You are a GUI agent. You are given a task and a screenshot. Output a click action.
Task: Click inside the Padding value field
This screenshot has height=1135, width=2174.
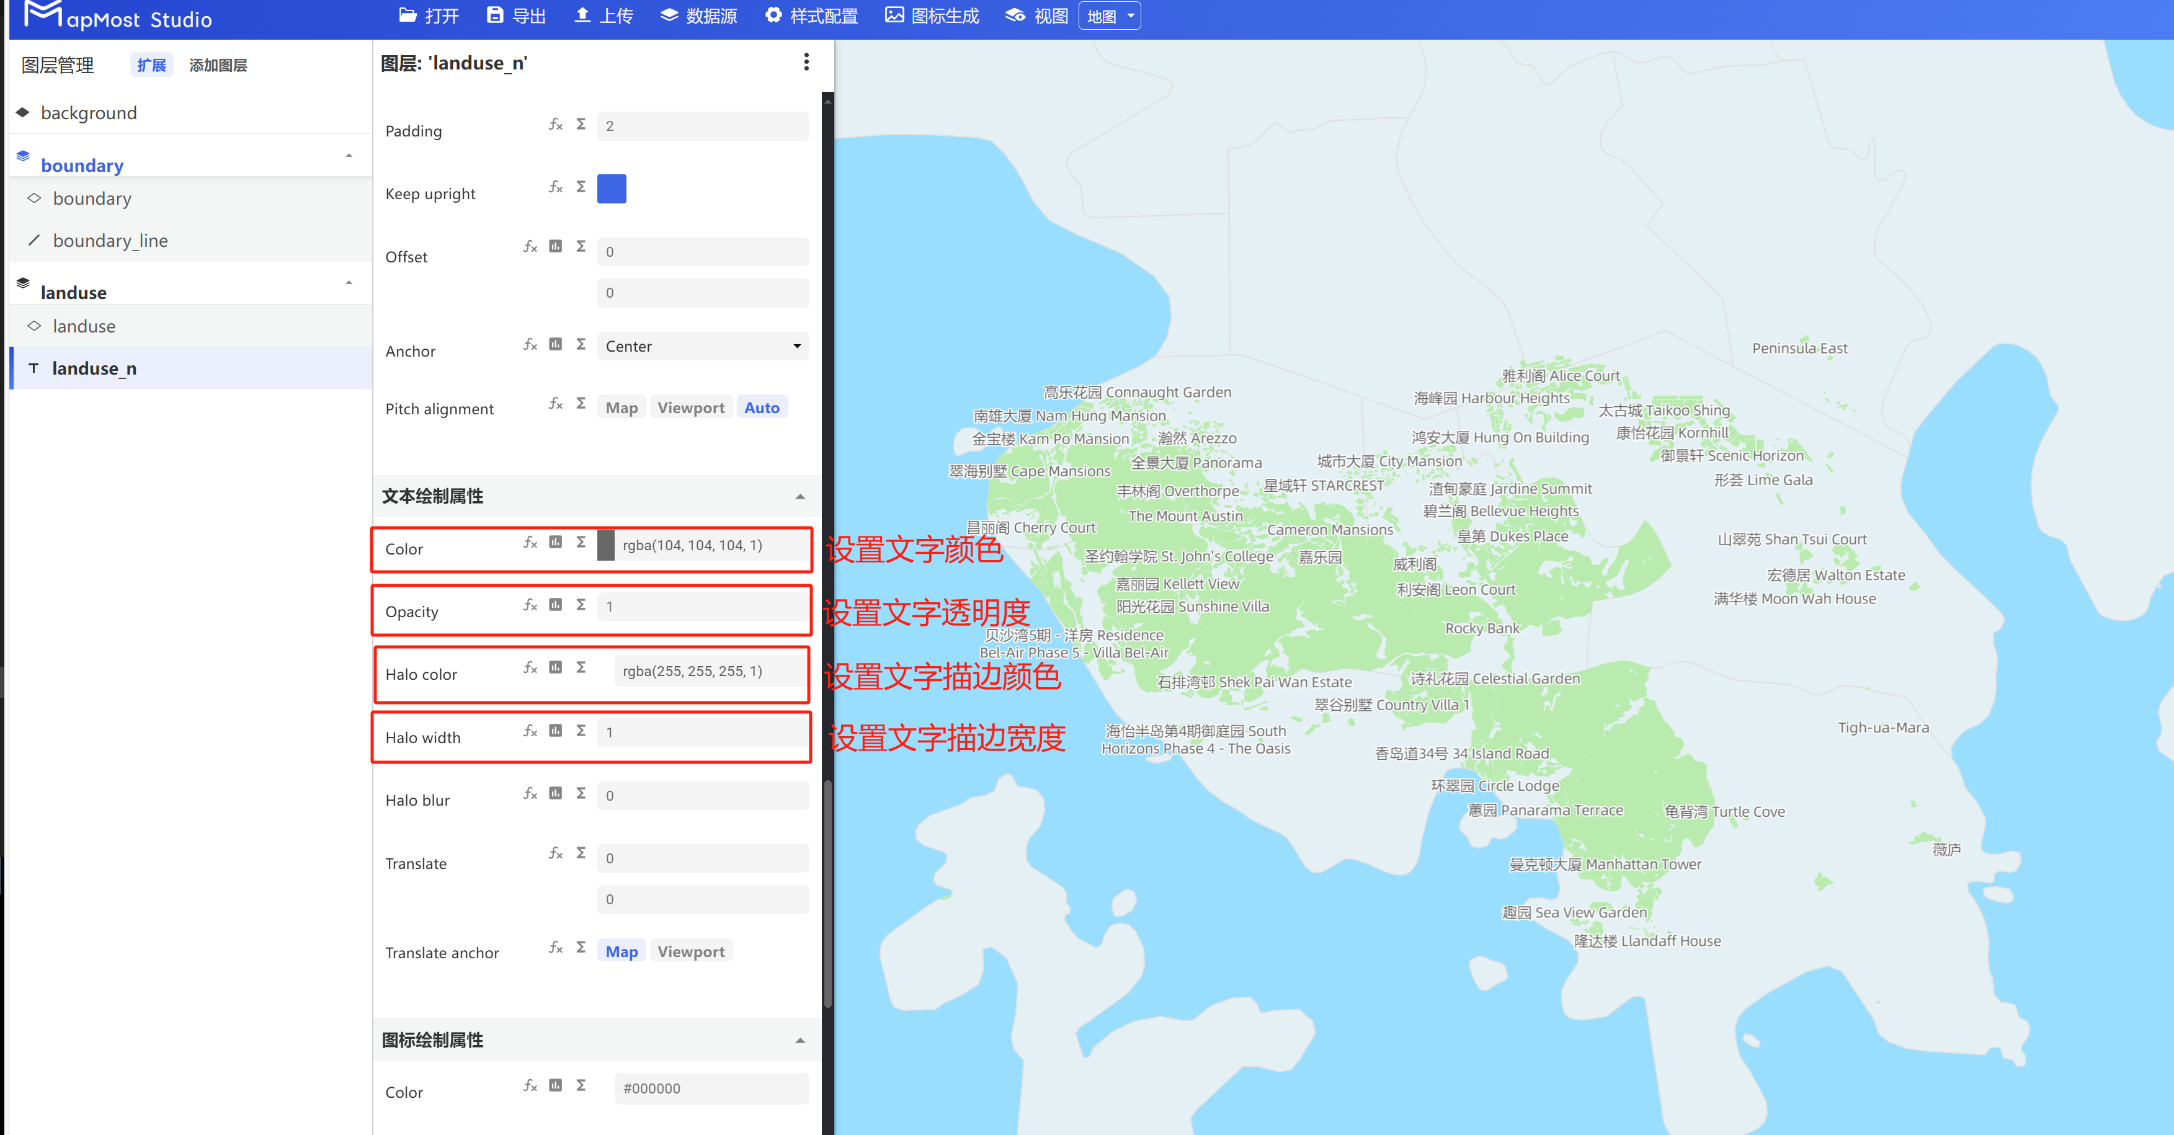pos(702,126)
